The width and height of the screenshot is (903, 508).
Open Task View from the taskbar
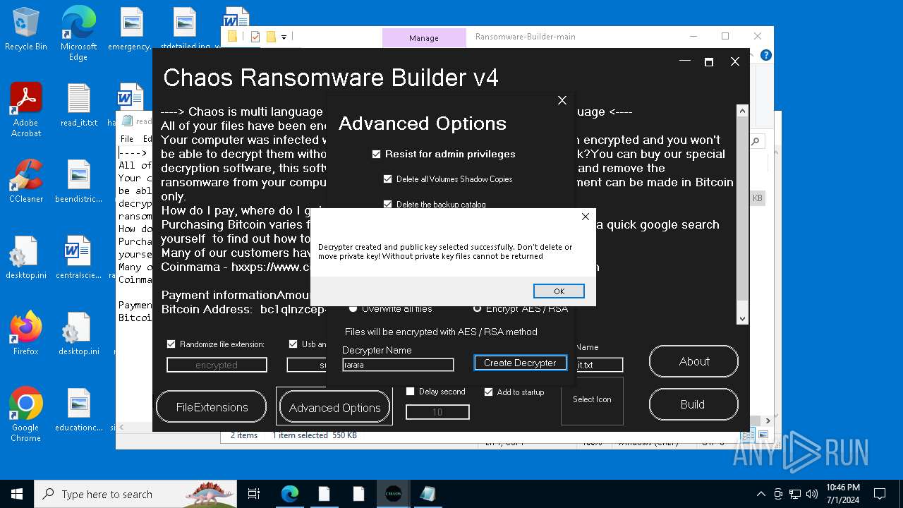point(254,494)
